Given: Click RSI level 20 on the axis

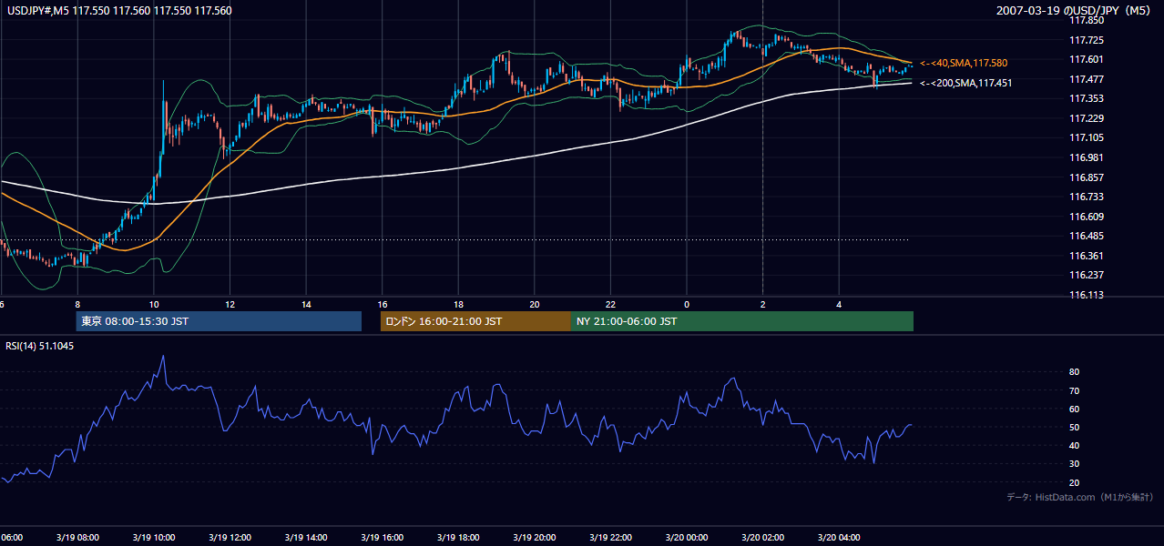Looking at the screenshot, I should (1074, 482).
